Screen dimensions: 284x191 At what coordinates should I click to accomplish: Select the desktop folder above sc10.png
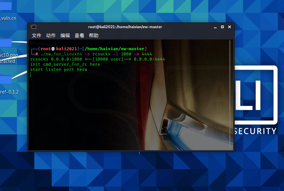[x=6, y=43]
